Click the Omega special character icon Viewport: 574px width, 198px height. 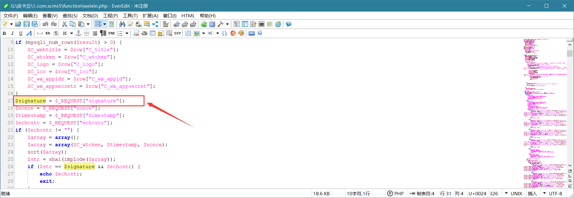[x=225, y=33]
